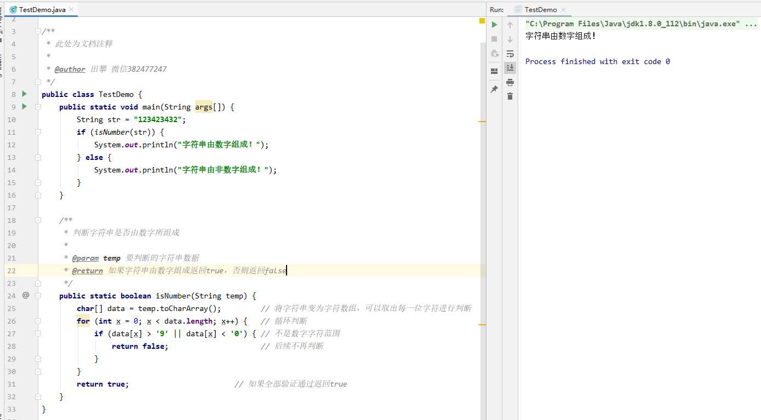Viewport: 761px width, 420px height.
Task: Collapse the isNumber javadoc comment fold marker
Action: point(38,220)
